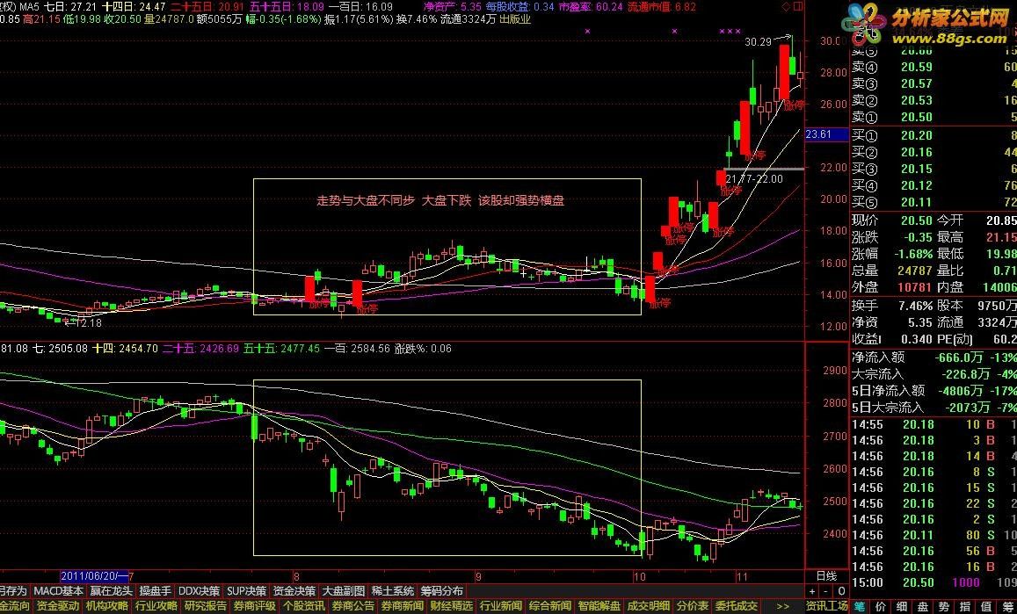
Task: Open 智能解盘 info tab
Action: click(x=599, y=606)
